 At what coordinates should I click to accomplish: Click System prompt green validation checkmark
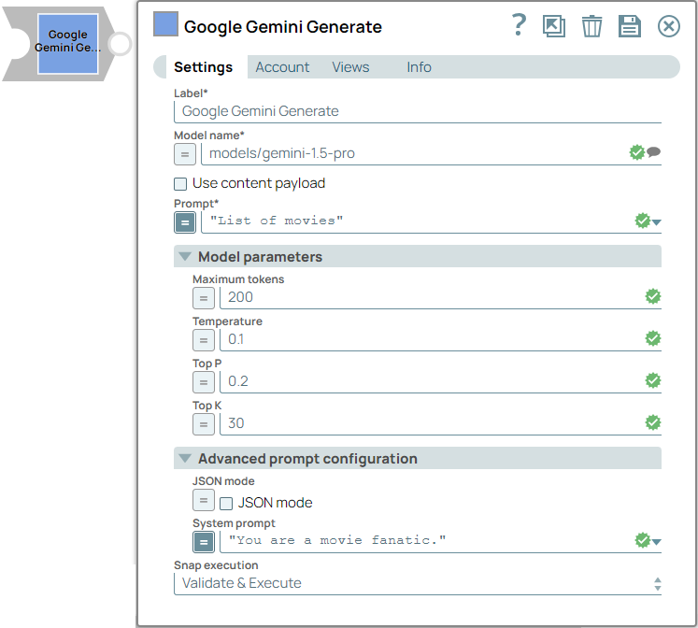[642, 540]
